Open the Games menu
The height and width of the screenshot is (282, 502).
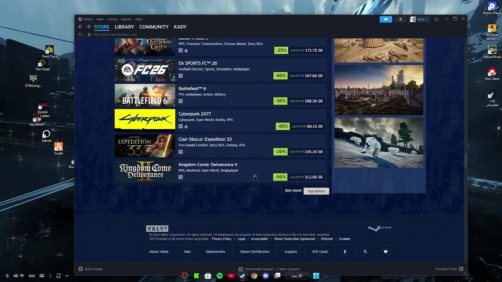pos(126,19)
